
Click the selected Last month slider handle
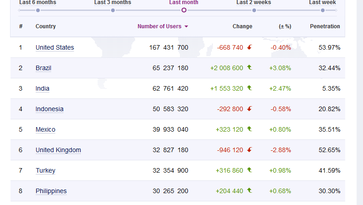(x=184, y=10)
